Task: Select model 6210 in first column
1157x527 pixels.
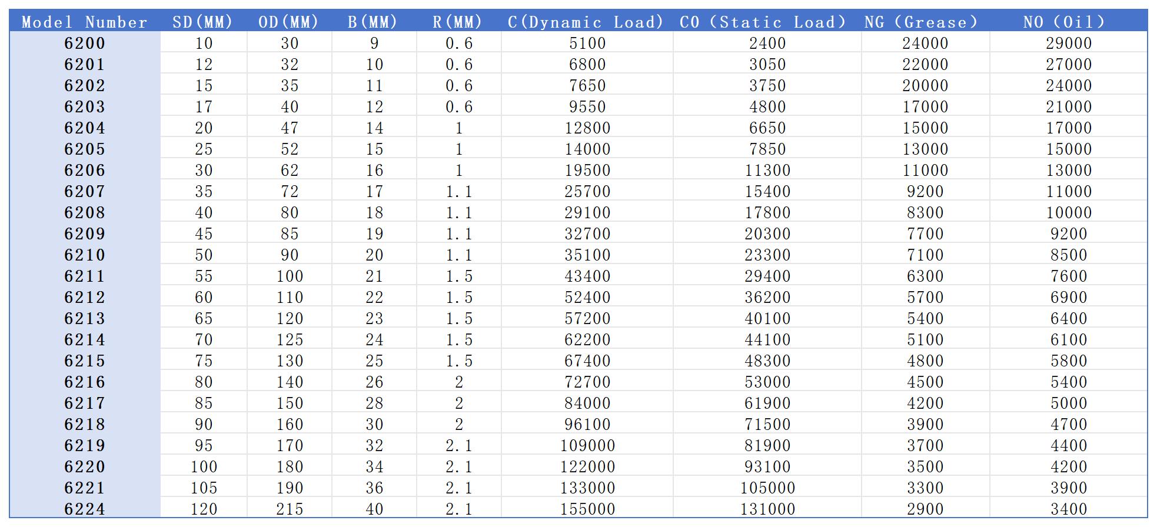Action: click(x=85, y=255)
